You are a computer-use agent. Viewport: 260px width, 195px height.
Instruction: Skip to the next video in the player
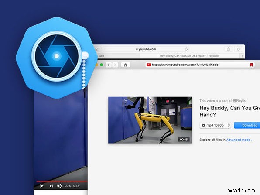point(51,186)
